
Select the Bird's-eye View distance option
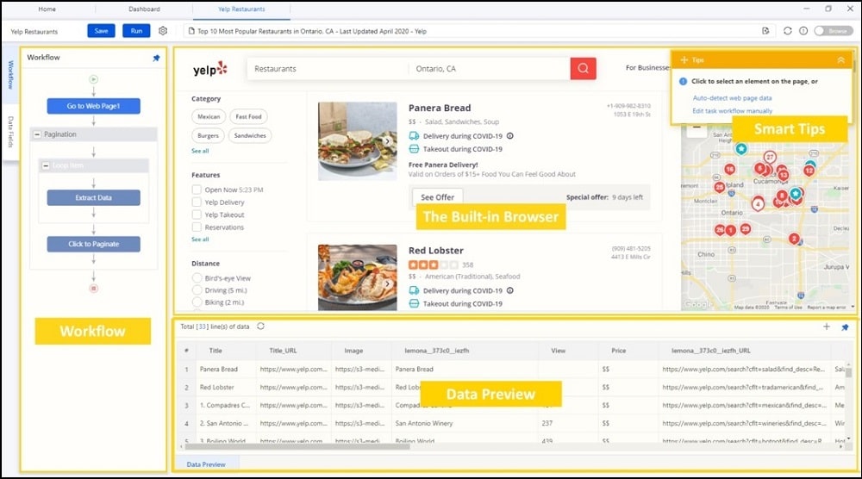click(x=197, y=278)
